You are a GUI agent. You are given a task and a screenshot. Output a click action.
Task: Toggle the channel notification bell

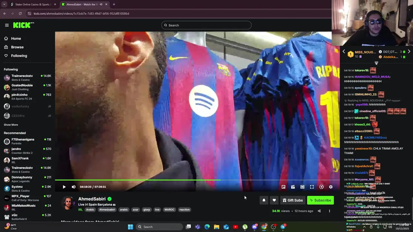click(x=264, y=200)
